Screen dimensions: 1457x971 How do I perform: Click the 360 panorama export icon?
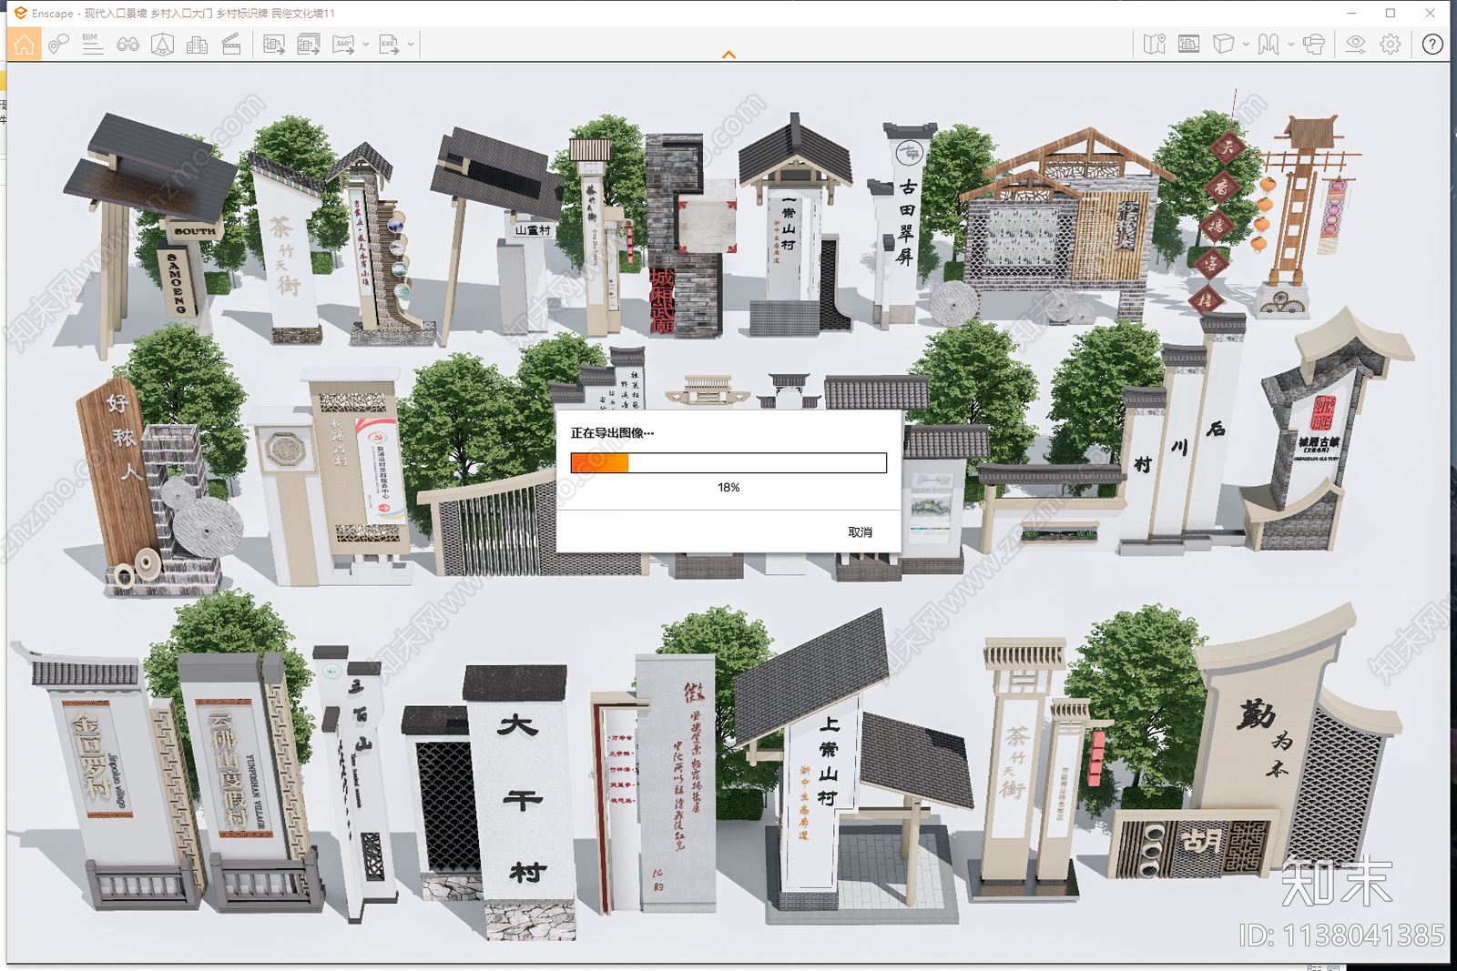click(343, 44)
